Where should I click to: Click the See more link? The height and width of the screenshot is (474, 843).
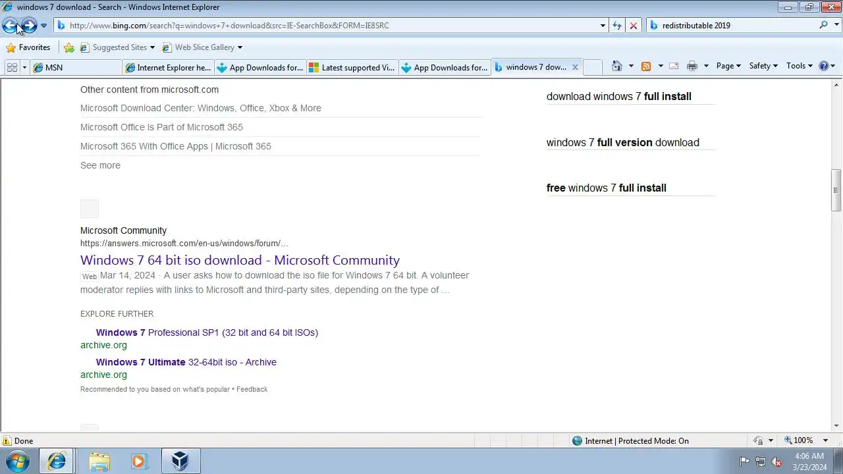click(x=100, y=165)
